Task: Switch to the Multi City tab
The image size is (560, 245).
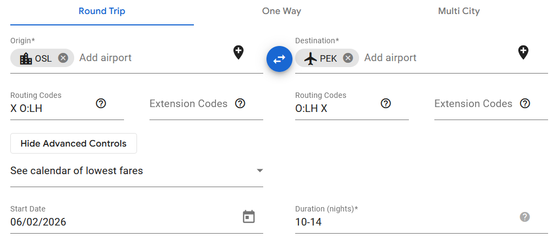Action: [459, 11]
